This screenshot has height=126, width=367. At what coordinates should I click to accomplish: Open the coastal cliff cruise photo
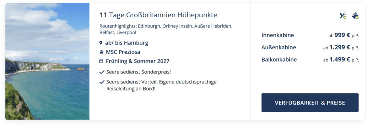pos(47,62)
